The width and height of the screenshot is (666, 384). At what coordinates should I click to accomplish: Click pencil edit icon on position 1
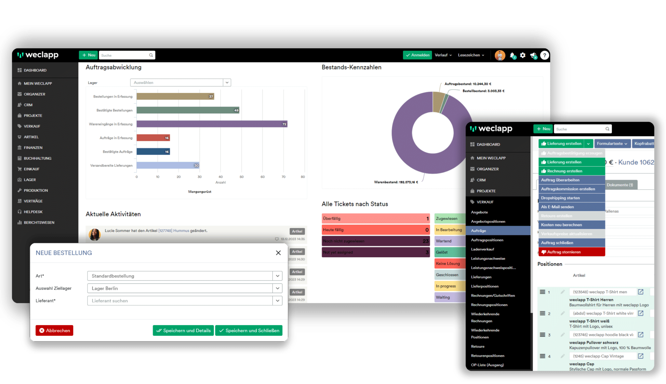[x=563, y=292]
